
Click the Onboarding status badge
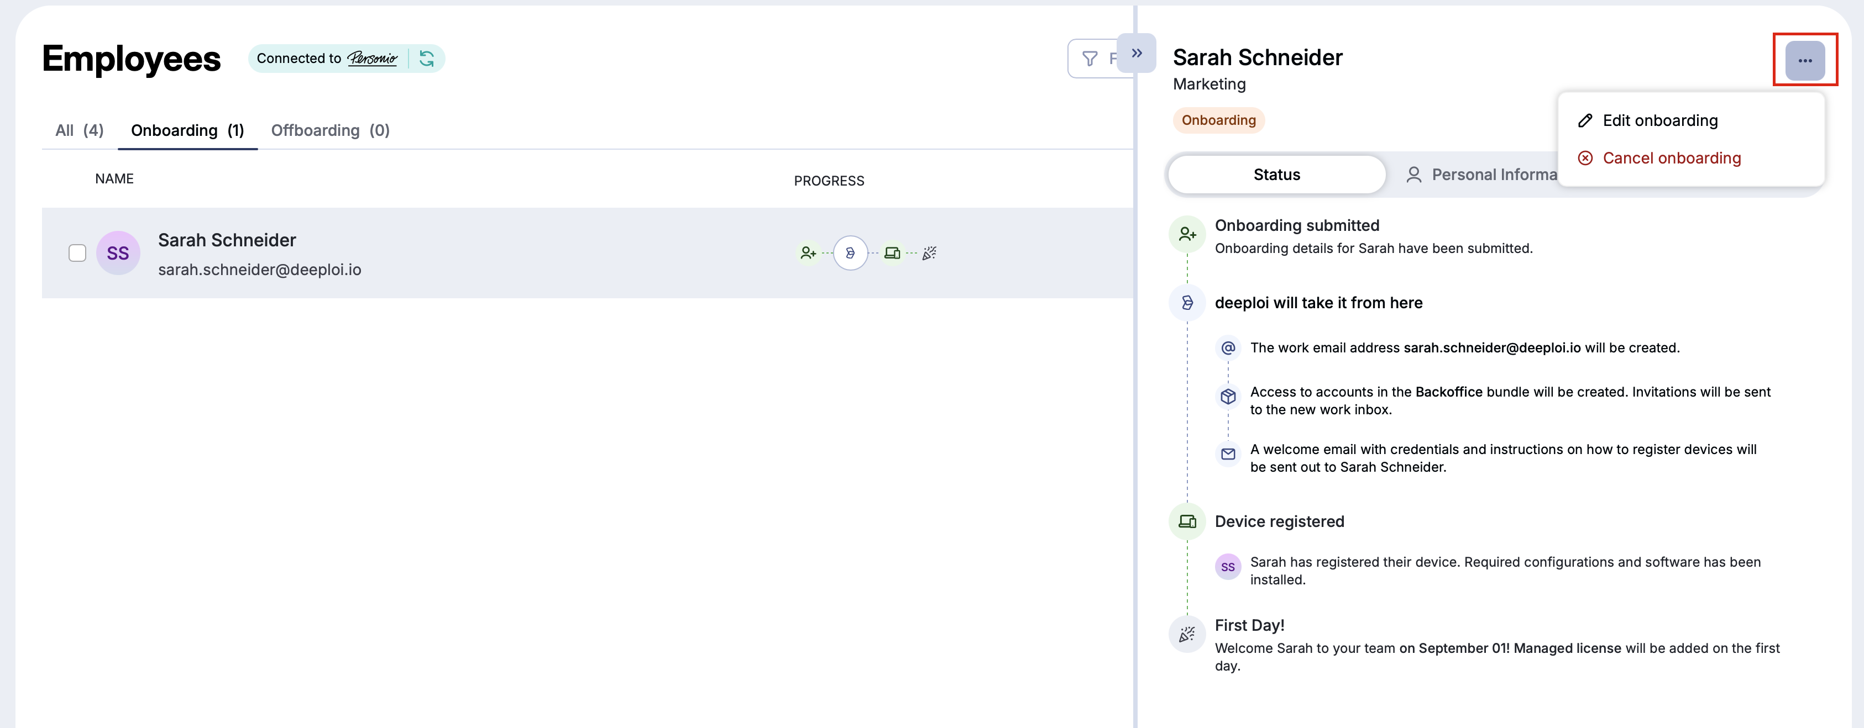tap(1218, 120)
